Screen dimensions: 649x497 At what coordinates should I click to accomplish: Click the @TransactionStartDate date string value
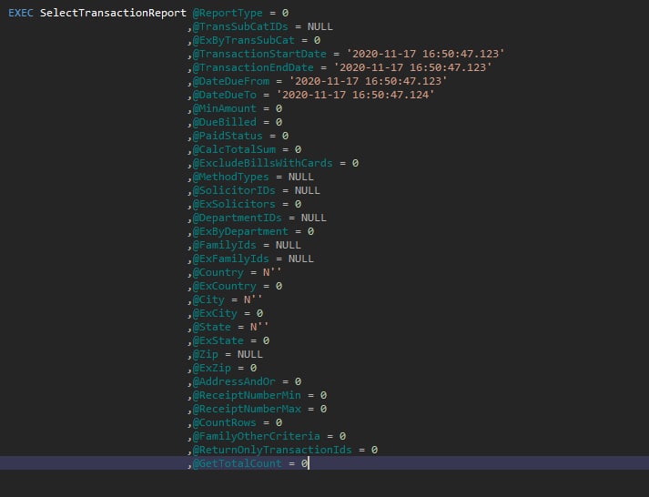(x=425, y=54)
